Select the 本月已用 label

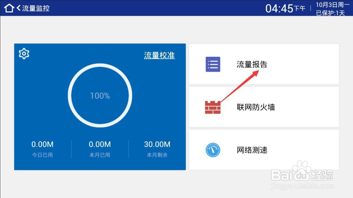[100, 155]
